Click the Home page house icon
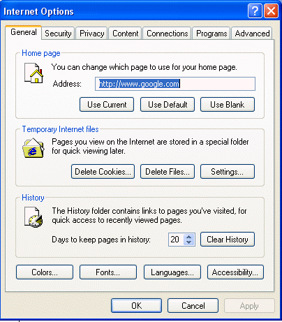The image size is (282, 322). click(x=34, y=73)
